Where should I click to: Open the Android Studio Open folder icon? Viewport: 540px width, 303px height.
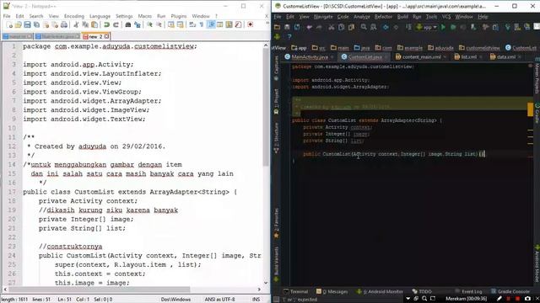[x=277, y=27]
